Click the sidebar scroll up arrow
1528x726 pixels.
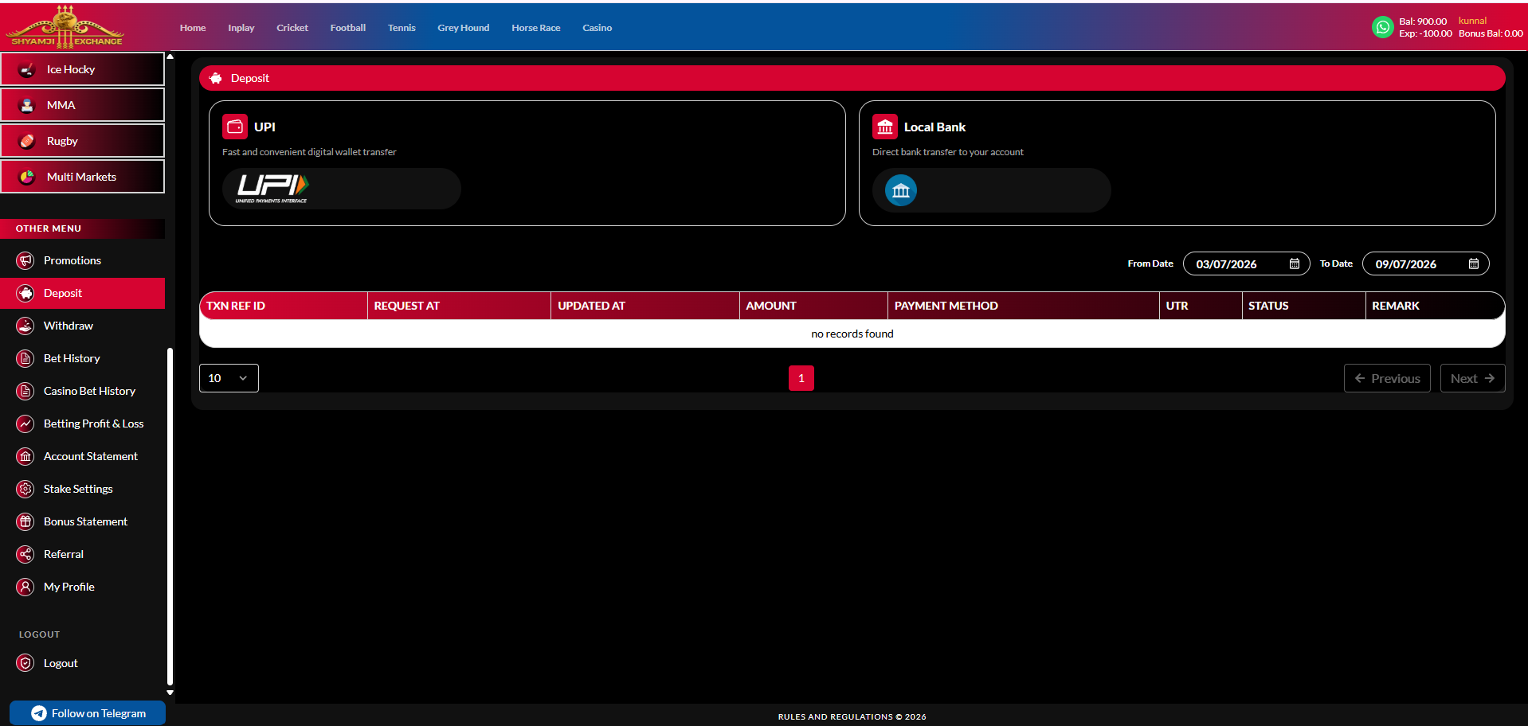tap(170, 57)
